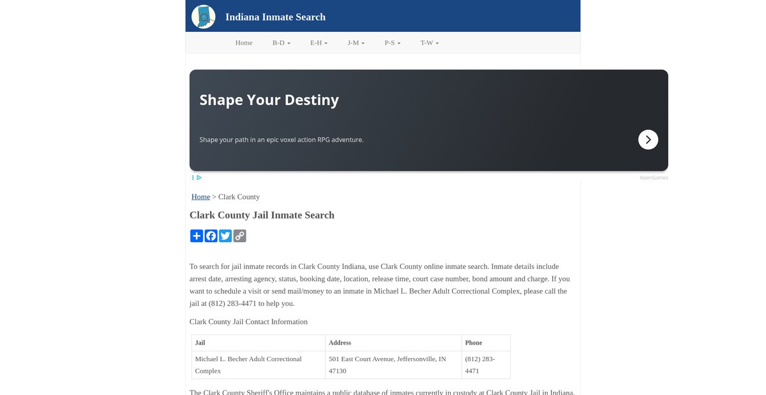Click the ad's round arrow button

coord(648,140)
